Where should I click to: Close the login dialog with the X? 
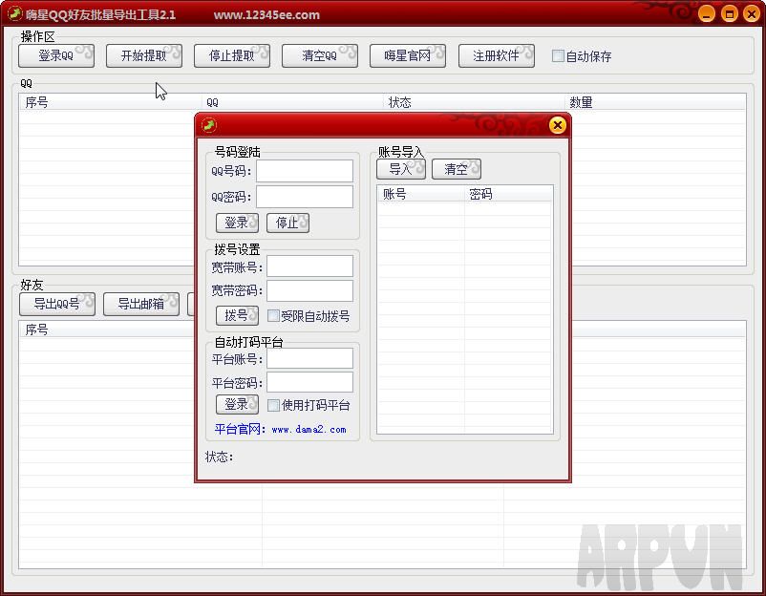pyautogui.click(x=558, y=125)
